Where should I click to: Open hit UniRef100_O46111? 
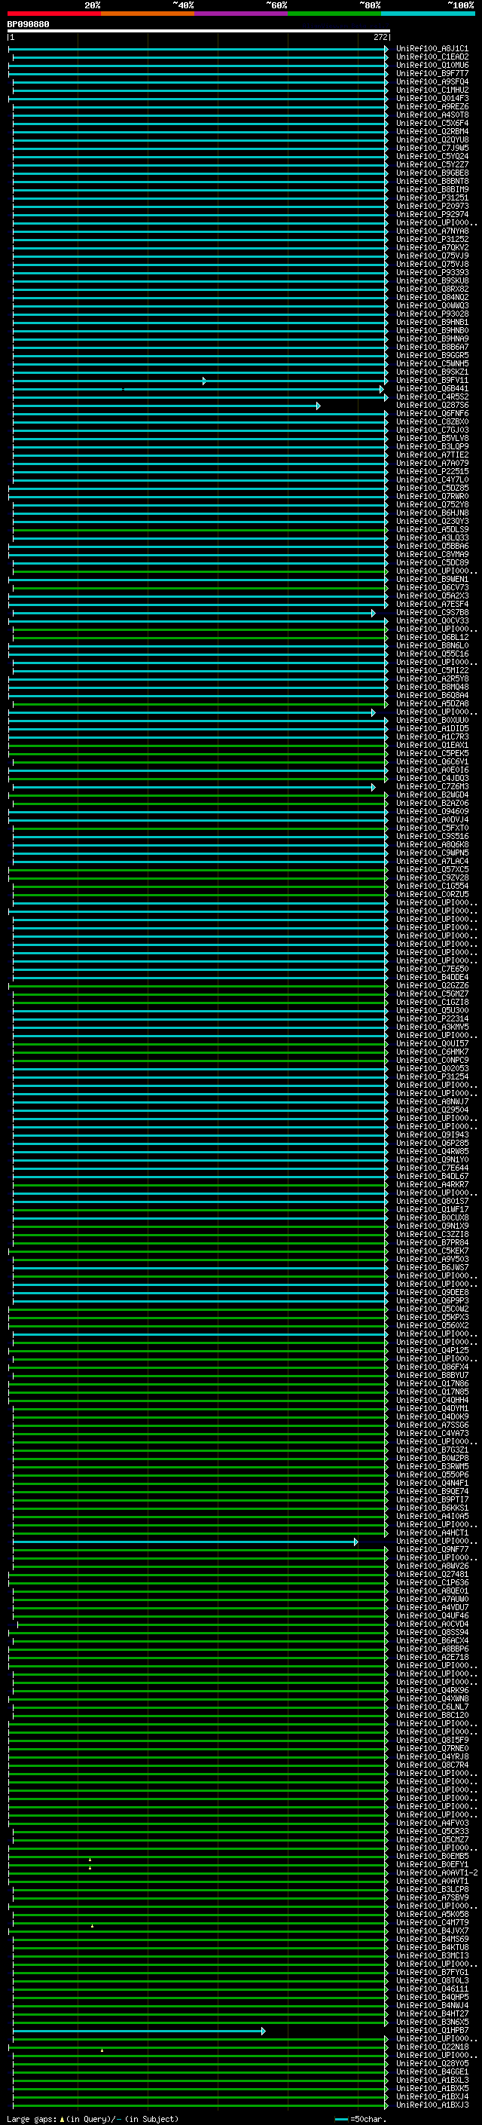(432, 1989)
